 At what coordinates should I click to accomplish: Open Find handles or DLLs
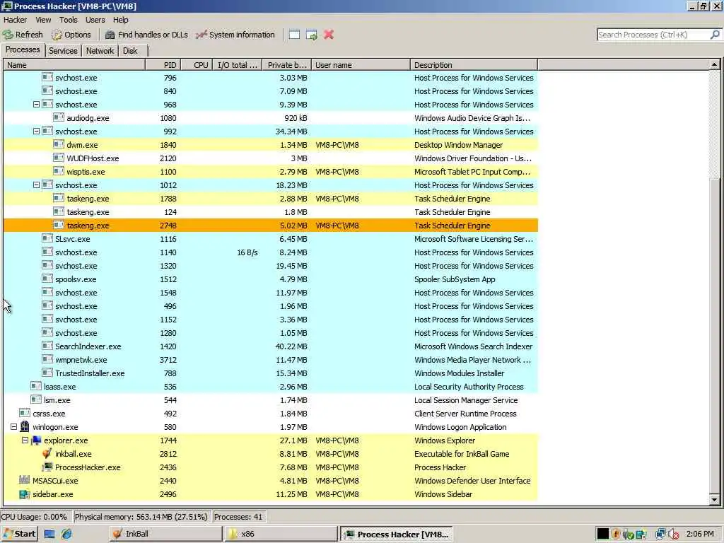tap(146, 35)
